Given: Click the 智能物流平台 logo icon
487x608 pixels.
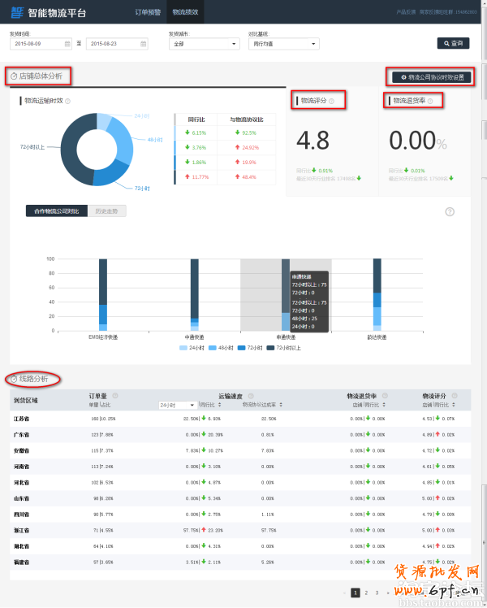Looking at the screenshot, I should (16, 12).
